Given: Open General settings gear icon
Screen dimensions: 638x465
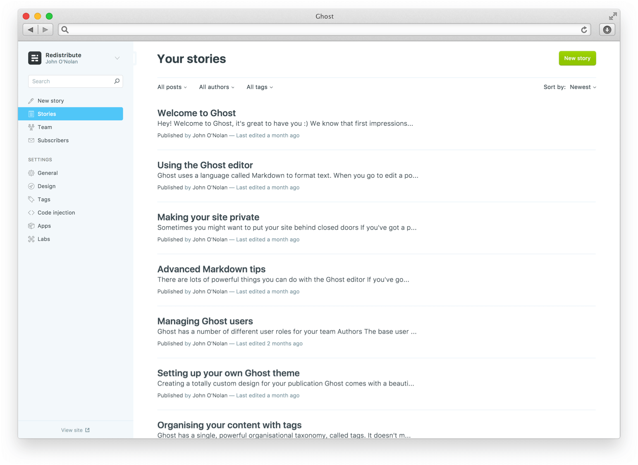Looking at the screenshot, I should 31,173.
